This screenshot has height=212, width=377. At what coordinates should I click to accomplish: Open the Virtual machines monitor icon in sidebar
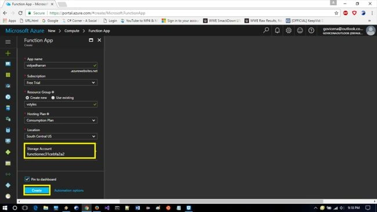8,141
